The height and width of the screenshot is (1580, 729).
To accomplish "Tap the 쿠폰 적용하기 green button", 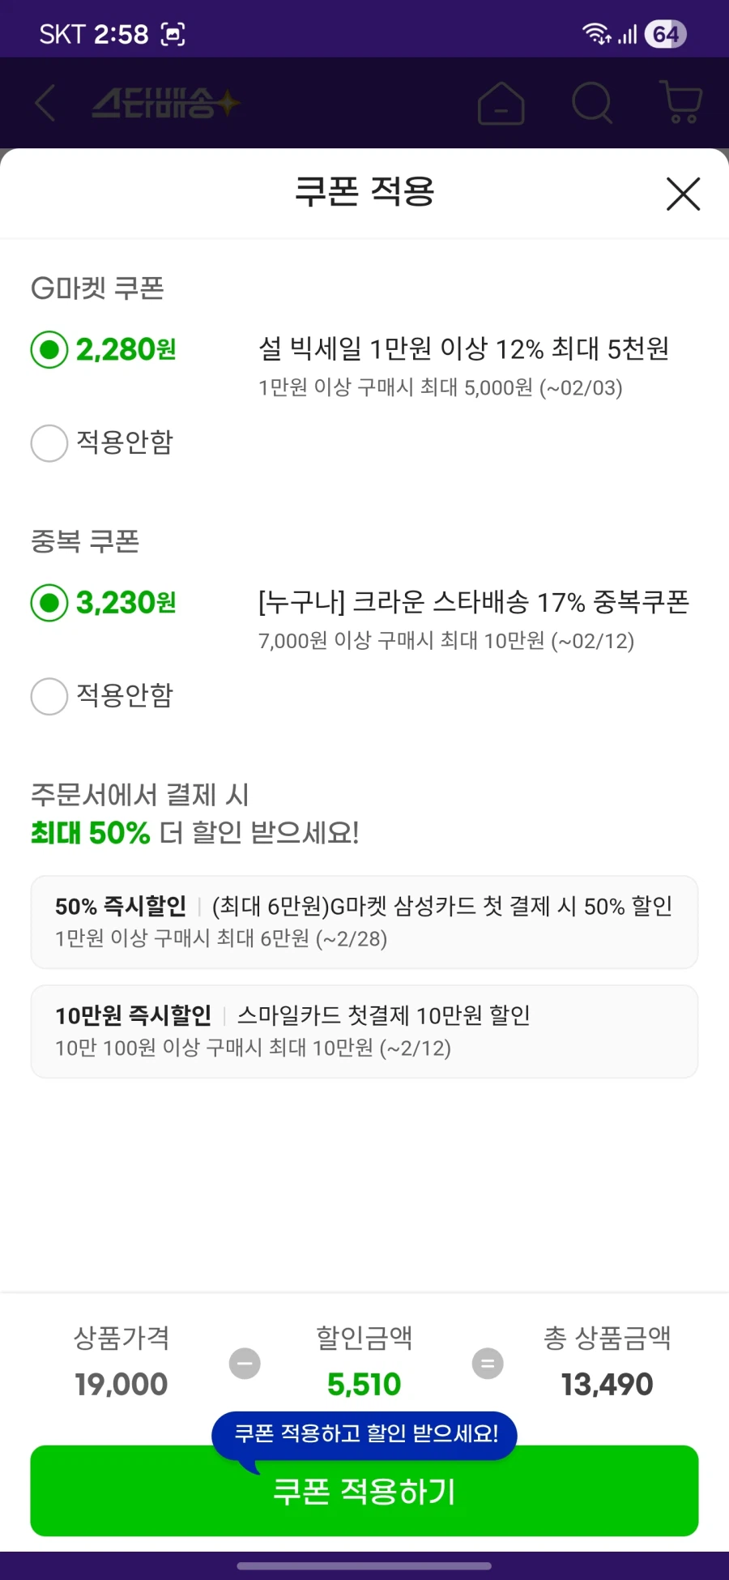I will click(x=364, y=1490).
